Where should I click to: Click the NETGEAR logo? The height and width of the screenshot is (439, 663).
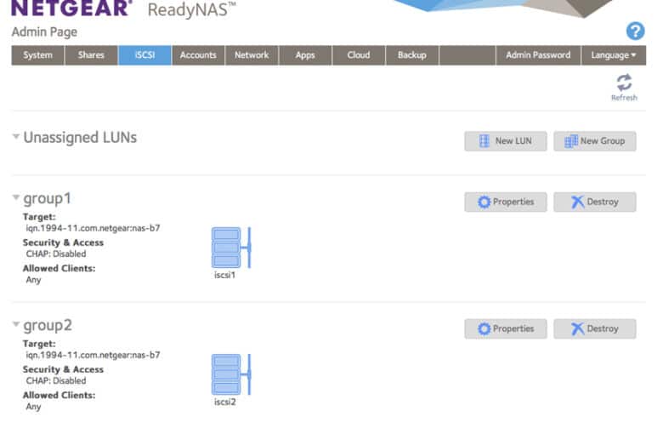pos(71,9)
